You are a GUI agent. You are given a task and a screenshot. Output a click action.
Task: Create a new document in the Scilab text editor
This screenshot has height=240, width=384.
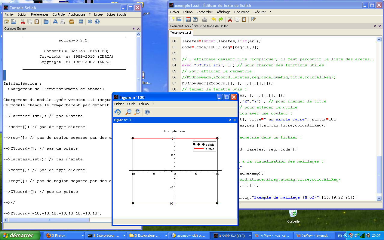coord(172,19)
